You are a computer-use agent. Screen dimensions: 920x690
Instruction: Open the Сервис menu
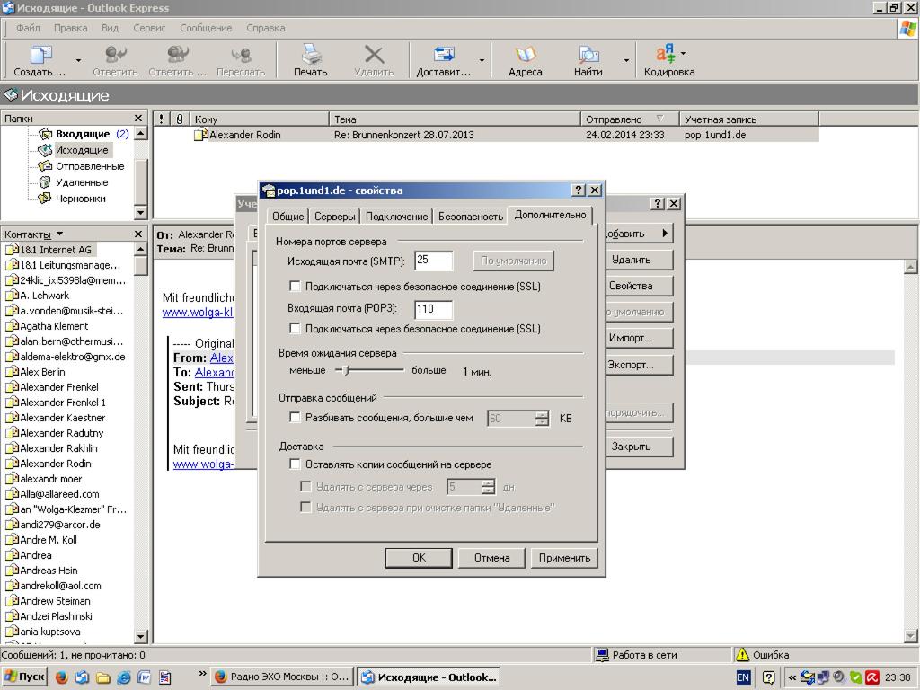point(149,28)
